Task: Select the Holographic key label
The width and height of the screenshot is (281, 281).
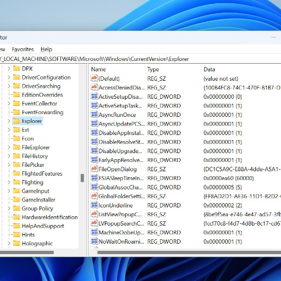Action: click(37, 243)
